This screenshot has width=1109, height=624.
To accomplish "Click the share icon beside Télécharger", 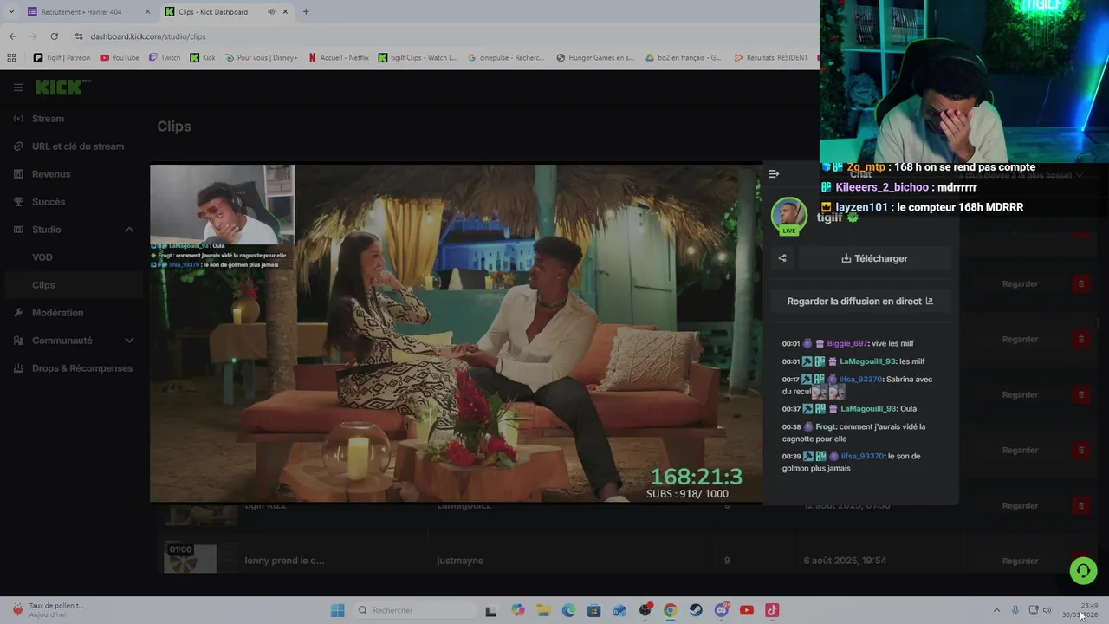I will click(782, 258).
